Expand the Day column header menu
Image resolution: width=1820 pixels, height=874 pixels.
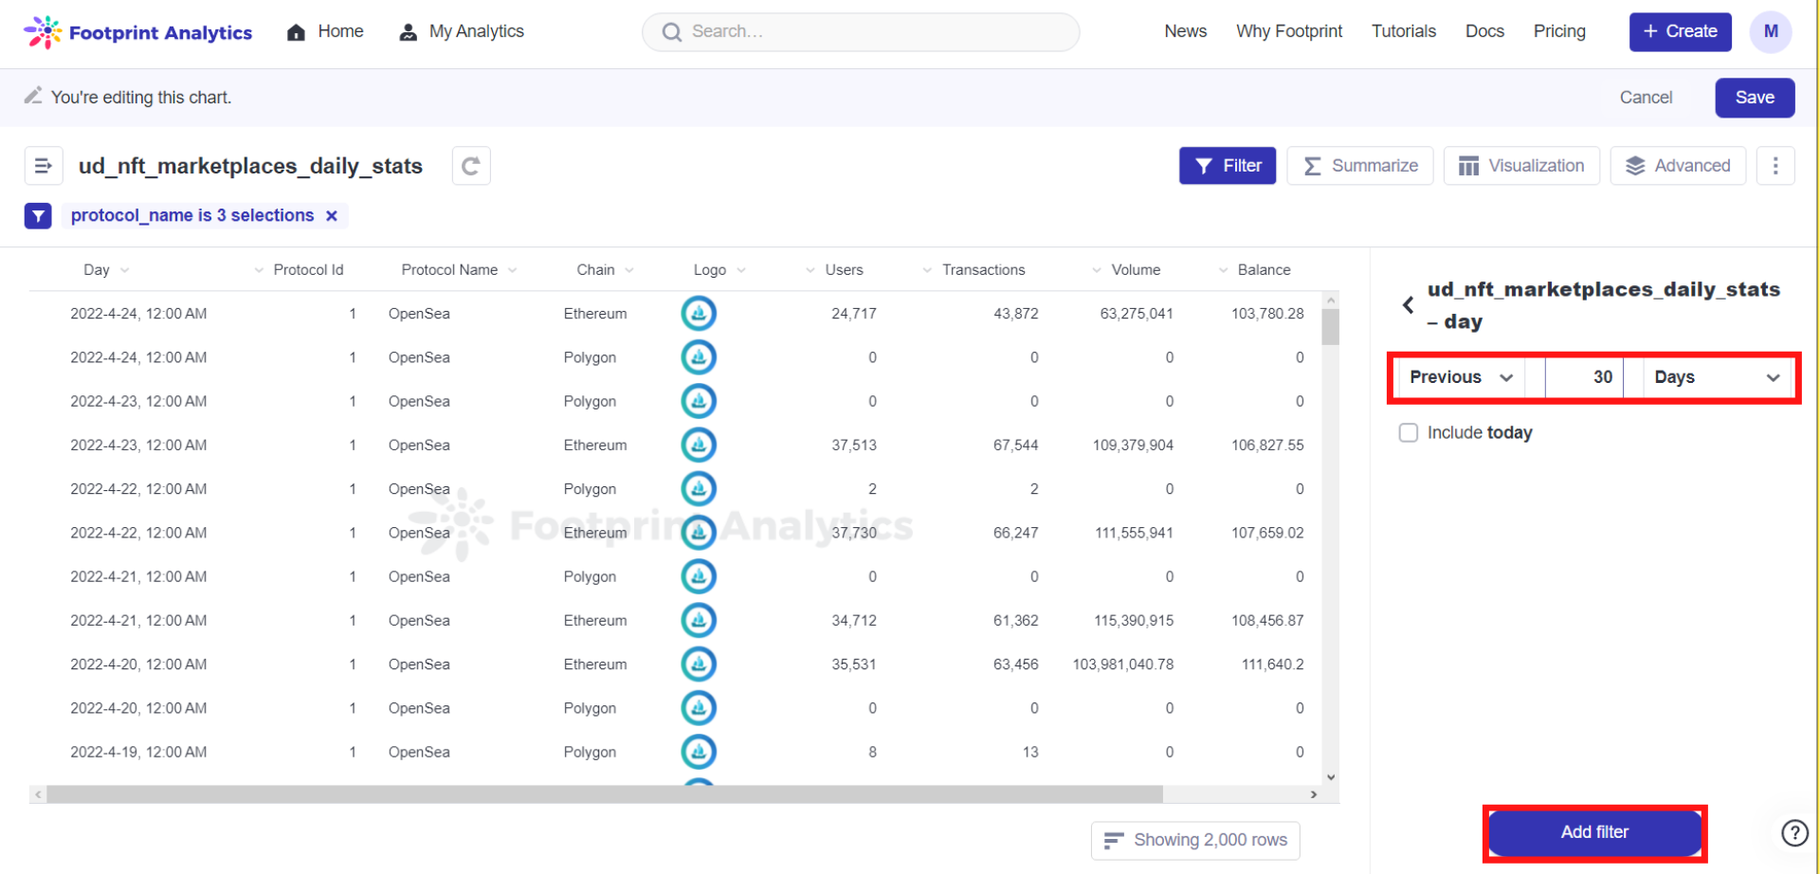[x=125, y=270]
